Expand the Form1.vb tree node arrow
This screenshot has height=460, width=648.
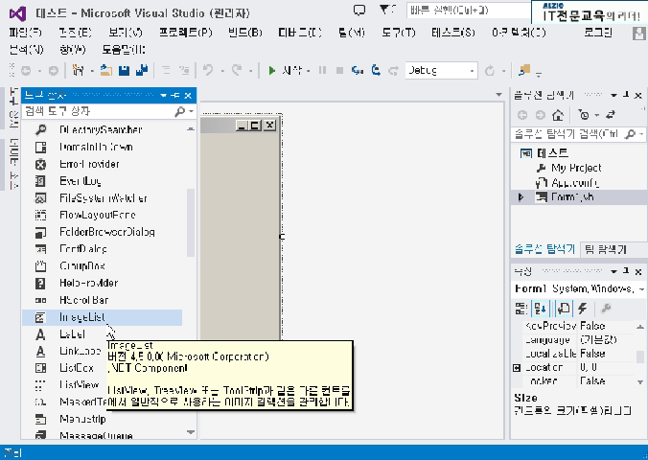pos(521,197)
